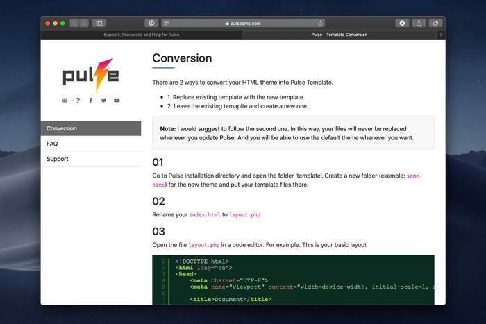Click layout.php code in step 02

click(244, 214)
